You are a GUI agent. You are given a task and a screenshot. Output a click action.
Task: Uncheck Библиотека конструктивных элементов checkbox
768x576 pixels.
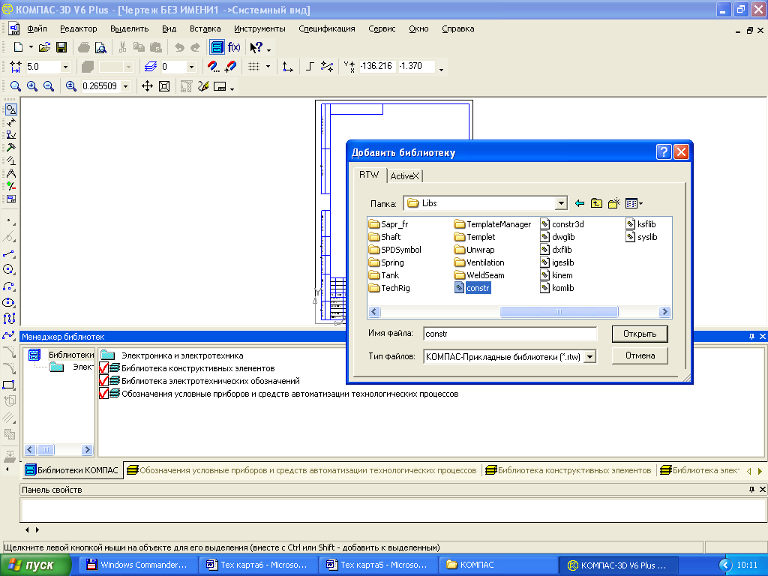click(103, 368)
